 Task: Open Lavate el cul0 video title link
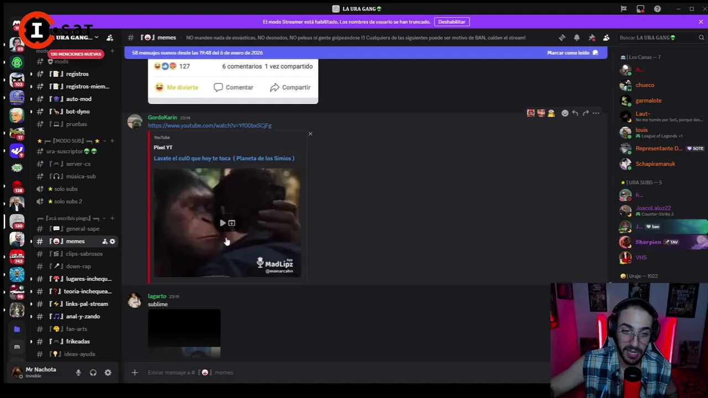click(x=224, y=158)
